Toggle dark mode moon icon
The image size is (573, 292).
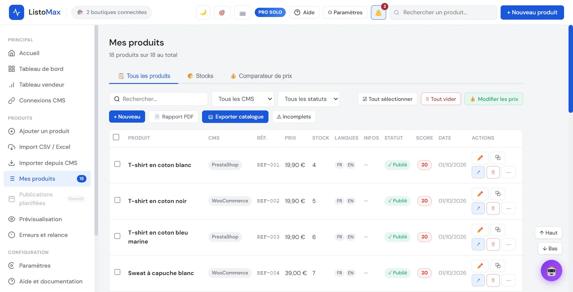point(203,13)
